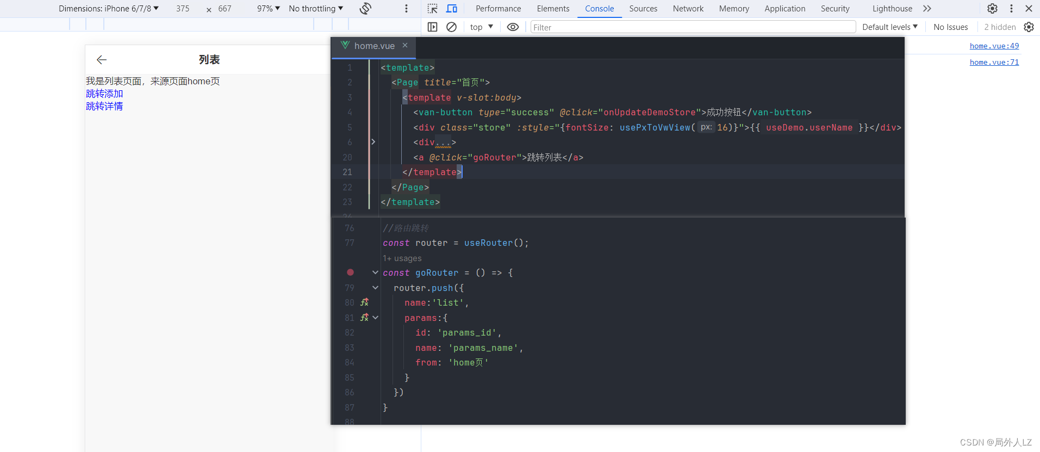
Task: Open the device toolbar's three-dot more options menu
Action: [x=406, y=8]
